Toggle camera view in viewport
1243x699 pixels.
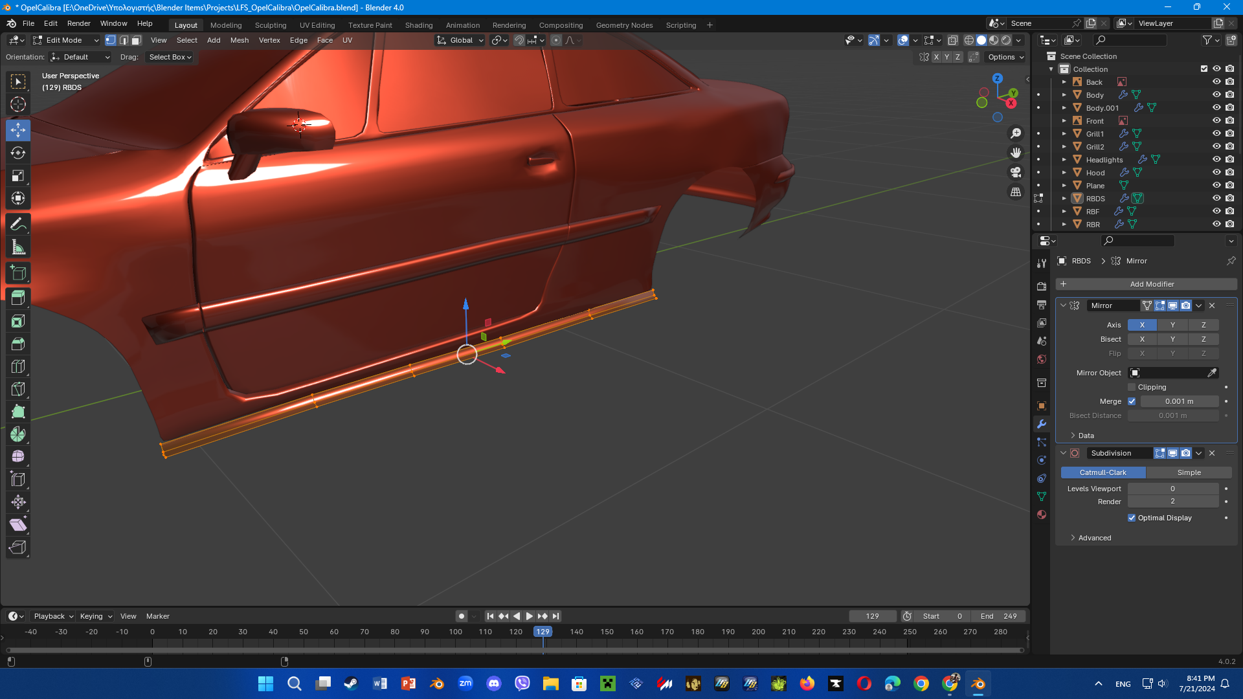point(1016,172)
